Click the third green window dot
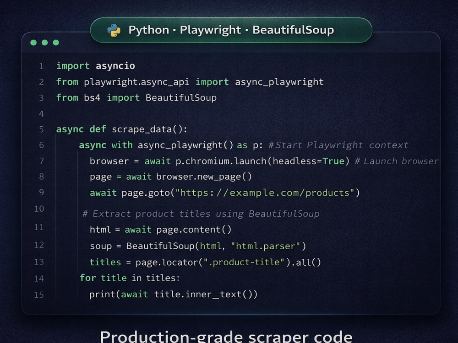This screenshot has height=343, width=458. point(56,43)
